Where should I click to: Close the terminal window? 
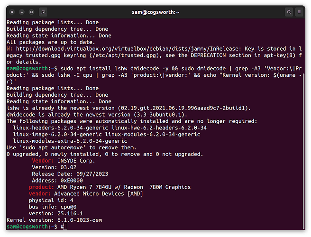[12, 12]
